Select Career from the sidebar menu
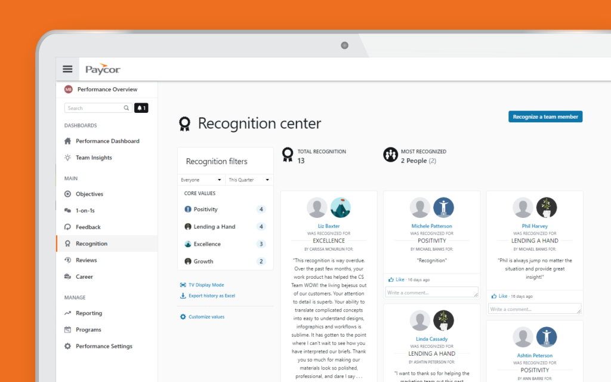The image size is (611, 382). 79,276
